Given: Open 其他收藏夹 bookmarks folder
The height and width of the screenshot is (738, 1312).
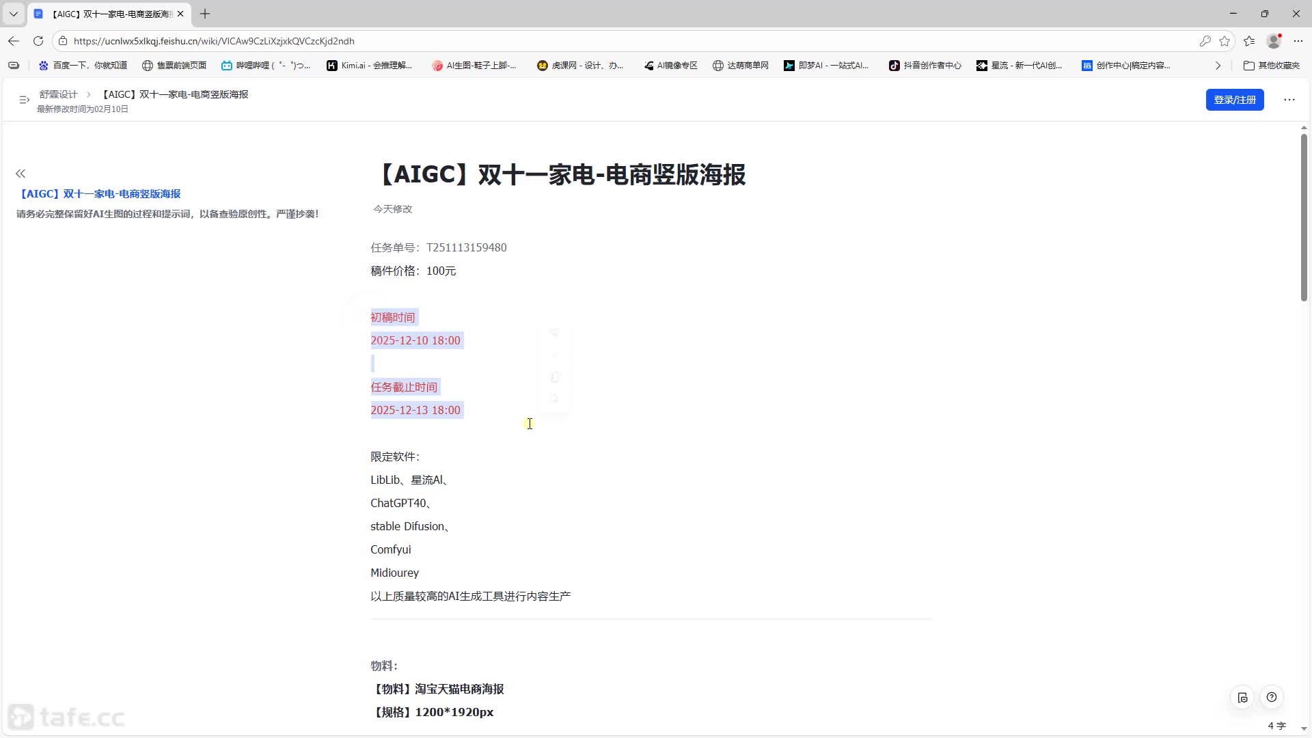Looking at the screenshot, I should [x=1272, y=66].
